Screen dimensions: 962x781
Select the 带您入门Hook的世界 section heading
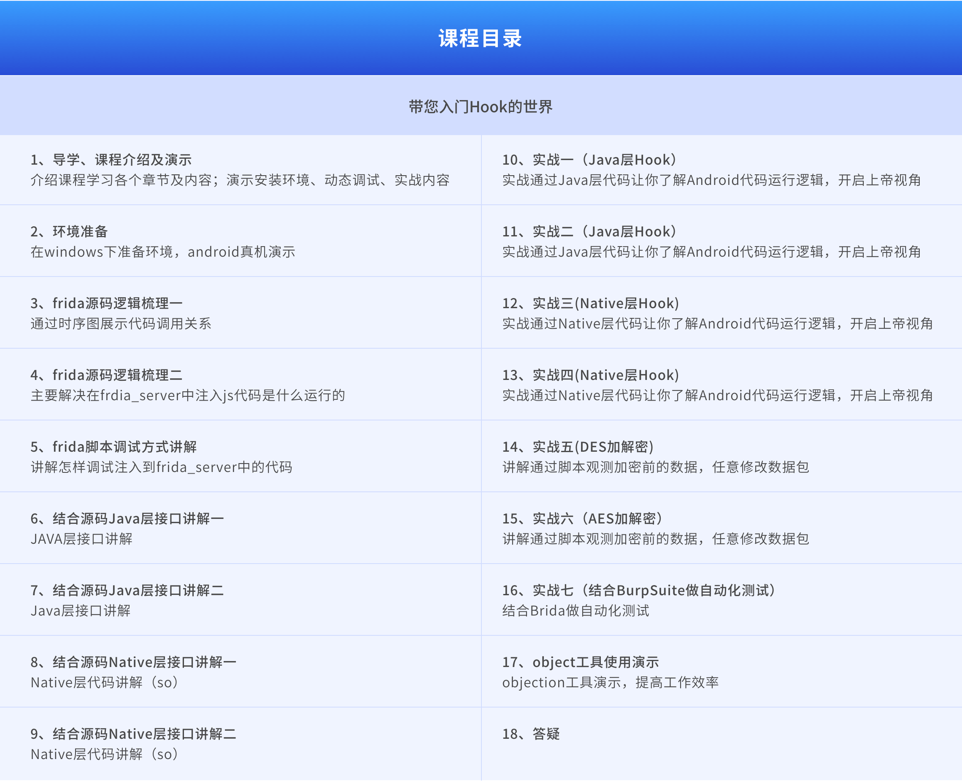coord(480,107)
